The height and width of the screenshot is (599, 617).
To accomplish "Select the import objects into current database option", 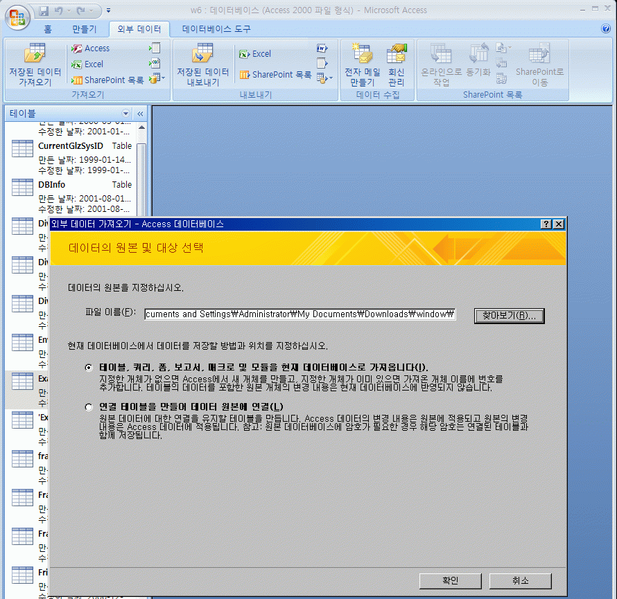I will pos(88,368).
